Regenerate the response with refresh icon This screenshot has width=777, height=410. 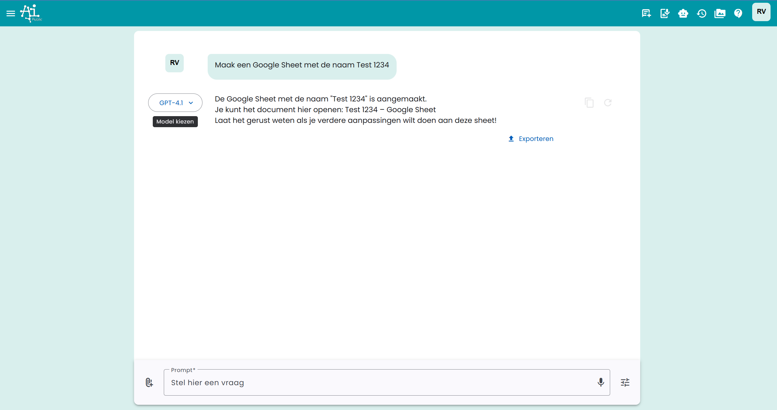tap(608, 103)
